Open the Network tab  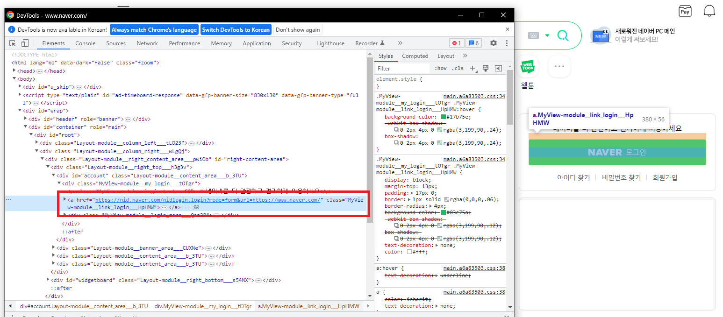147,43
